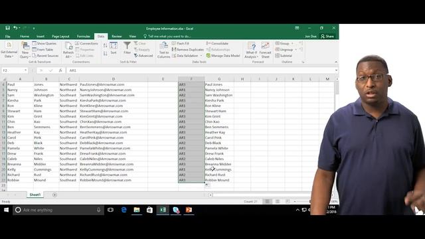
Task: Click the Insert Function fx icon
Action: tap(60, 70)
